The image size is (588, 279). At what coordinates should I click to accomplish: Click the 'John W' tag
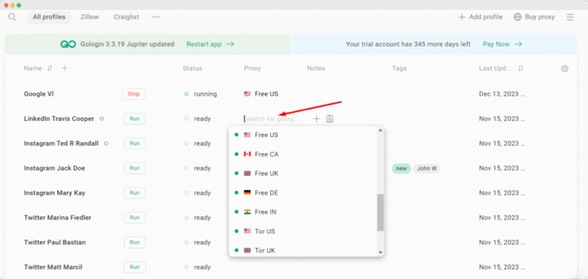[x=427, y=168]
